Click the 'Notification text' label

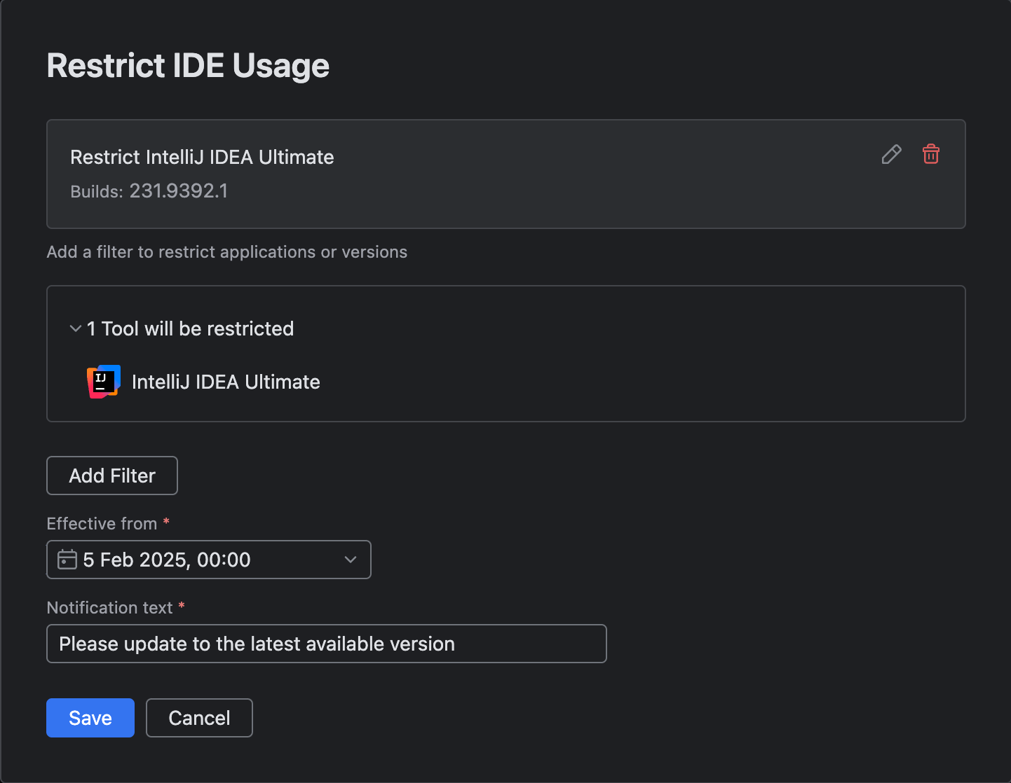[109, 608]
